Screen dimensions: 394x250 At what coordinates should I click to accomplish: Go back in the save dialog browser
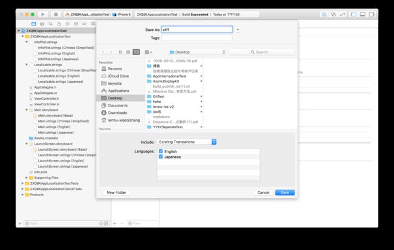pos(103,52)
